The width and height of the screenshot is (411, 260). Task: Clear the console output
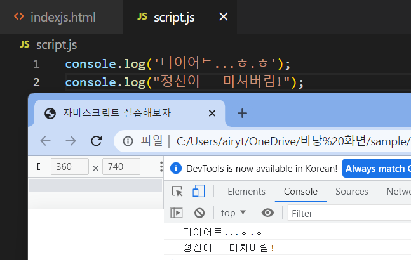[199, 212]
